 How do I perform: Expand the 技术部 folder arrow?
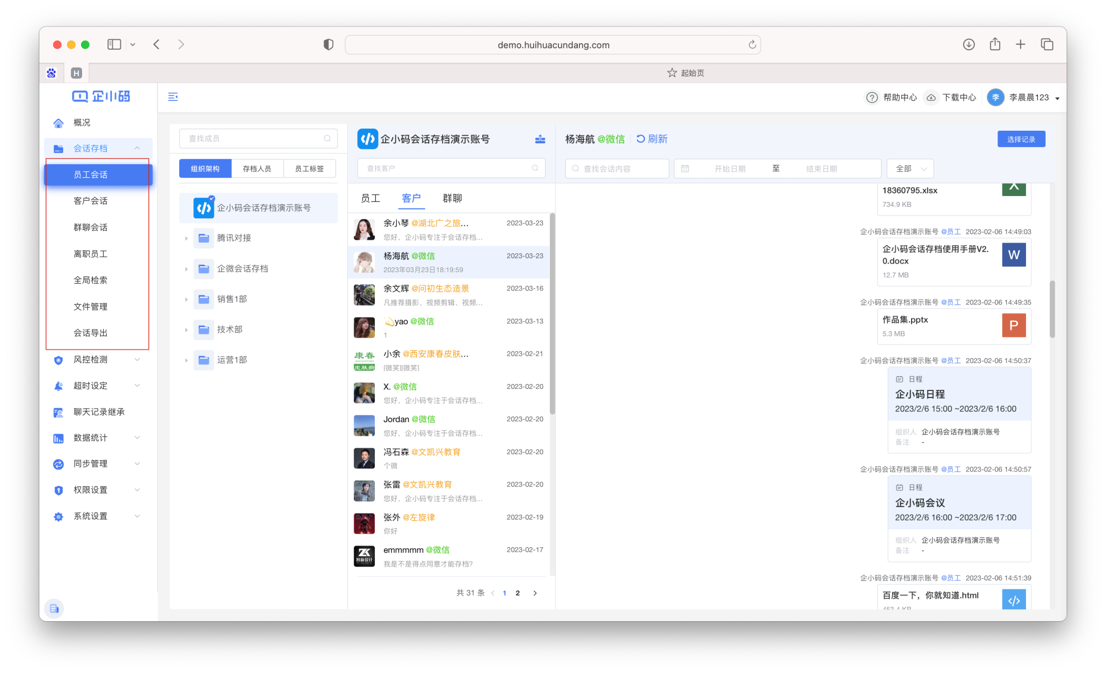(186, 329)
